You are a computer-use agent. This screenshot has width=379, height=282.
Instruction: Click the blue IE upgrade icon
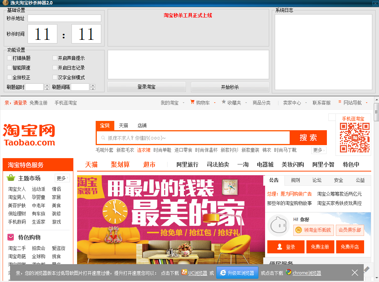coord(223,272)
